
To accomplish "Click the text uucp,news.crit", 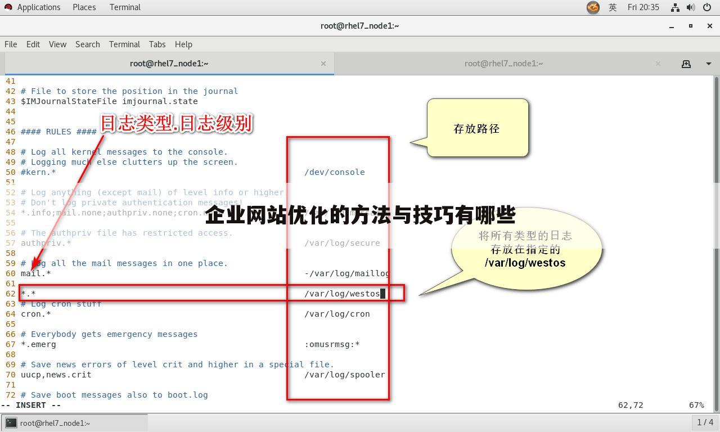I will point(56,375).
